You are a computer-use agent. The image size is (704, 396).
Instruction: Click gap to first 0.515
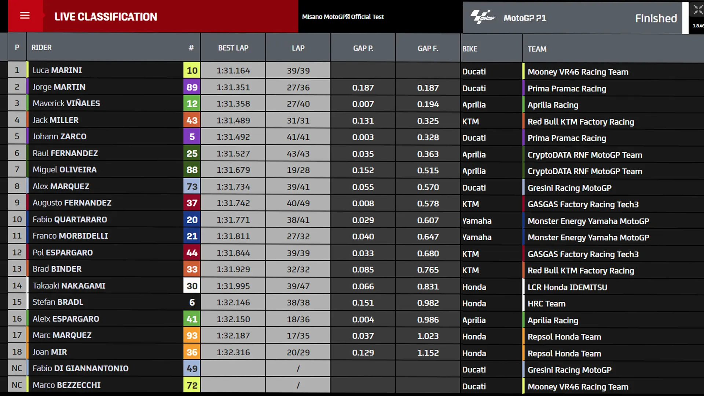(x=428, y=170)
